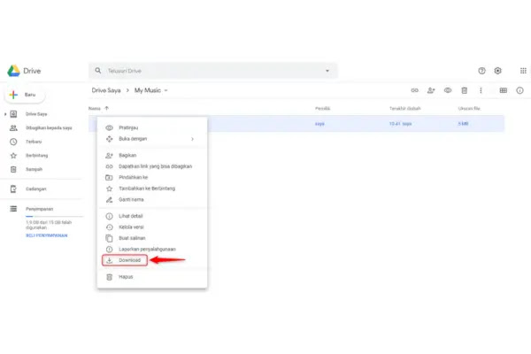531x354 pixels.
Task: Click the get link icon in toolbar
Action: coord(415,90)
